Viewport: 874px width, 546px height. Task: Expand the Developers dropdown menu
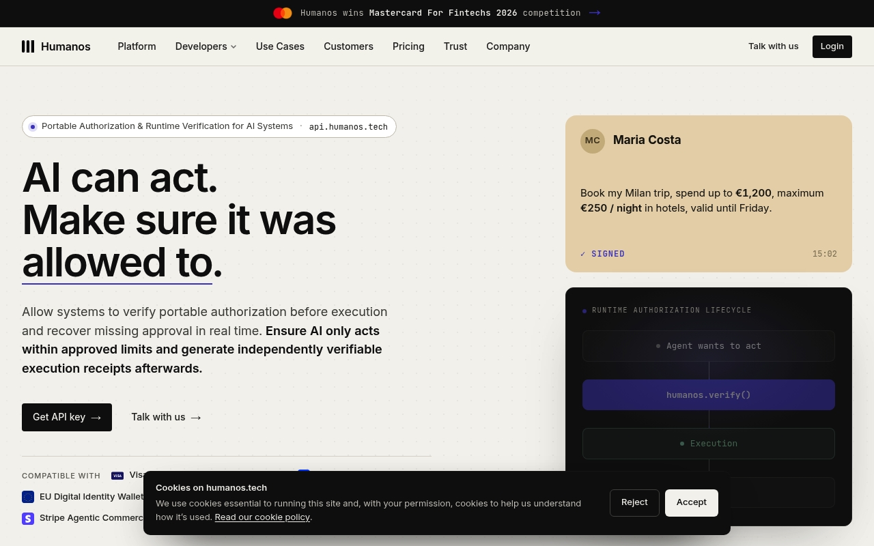tap(206, 46)
